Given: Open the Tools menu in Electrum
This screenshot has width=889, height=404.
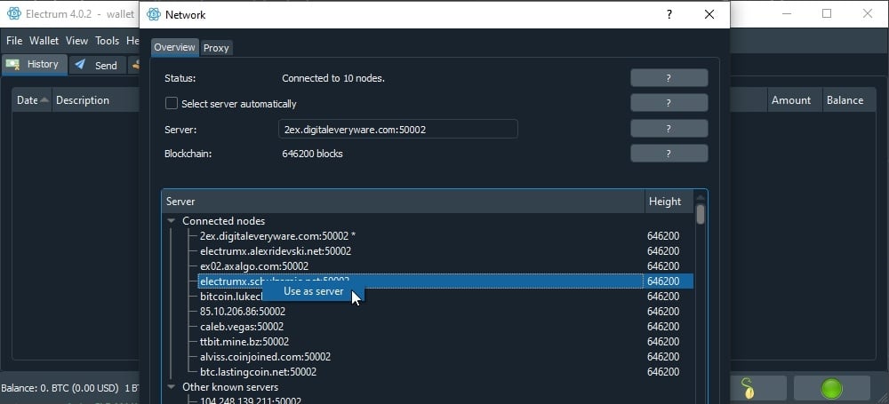Looking at the screenshot, I should [x=108, y=41].
